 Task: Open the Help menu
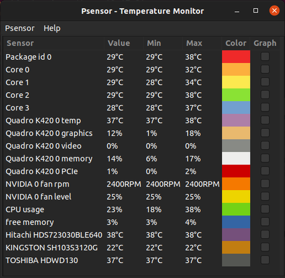(x=52, y=29)
